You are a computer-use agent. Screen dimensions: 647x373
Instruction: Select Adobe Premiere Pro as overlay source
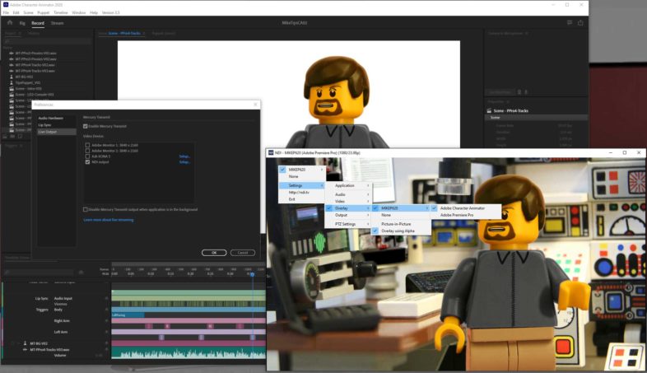(x=466, y=216)
